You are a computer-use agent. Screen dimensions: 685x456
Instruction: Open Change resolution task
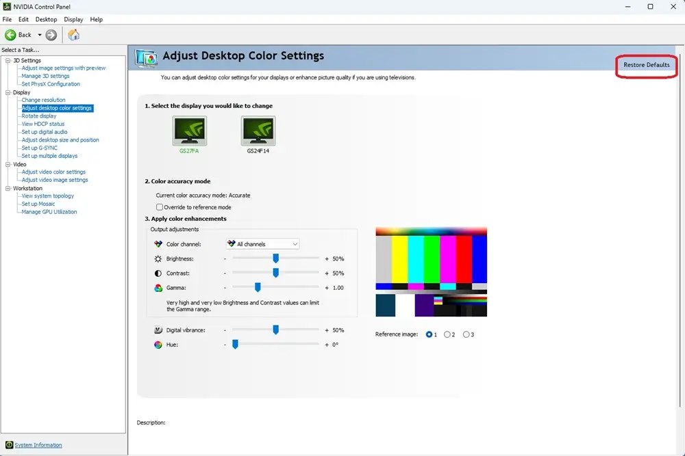click(43, 100)
